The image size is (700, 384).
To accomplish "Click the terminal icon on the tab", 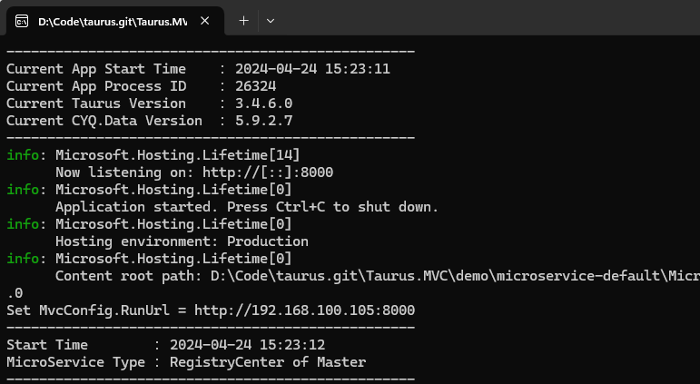I will pos(22,21).
